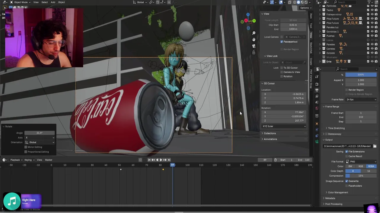
Task: Click the Z axis on the navigation gizmo
Action: click(248, 14)
